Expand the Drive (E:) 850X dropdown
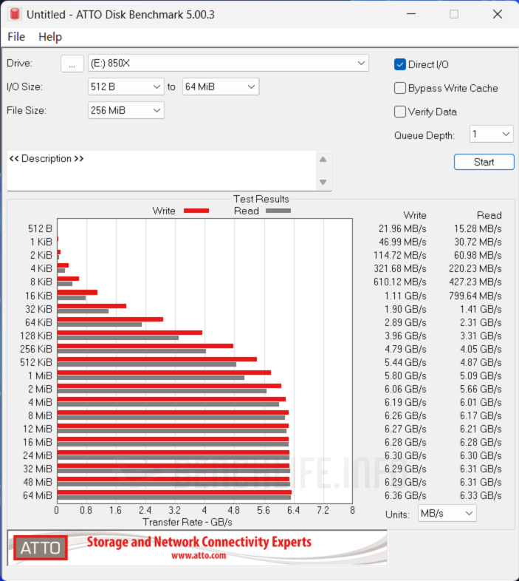Screen dimensions: 519x581 coord(228,64)
